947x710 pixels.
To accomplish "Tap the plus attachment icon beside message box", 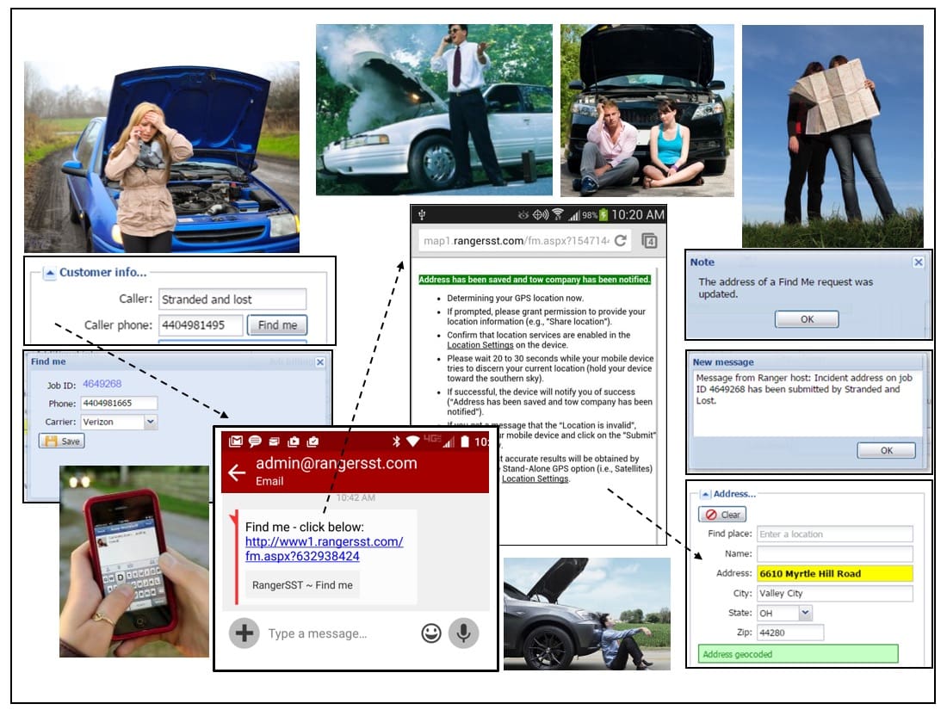I will click(x=244, y=633).
